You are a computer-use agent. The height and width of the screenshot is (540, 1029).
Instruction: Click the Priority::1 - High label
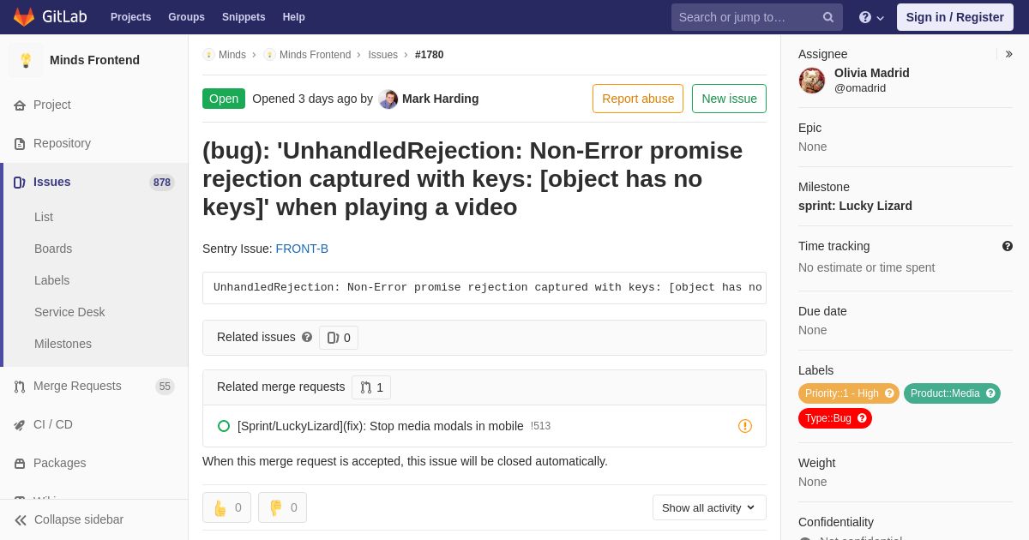tap(842, 393)
